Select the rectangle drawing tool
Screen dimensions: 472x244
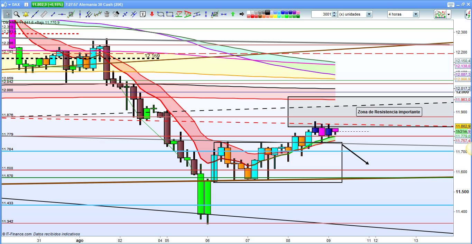coord(170,14)
